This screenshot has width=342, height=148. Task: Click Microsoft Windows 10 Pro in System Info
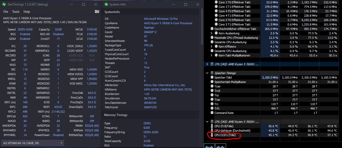(161, 19)
